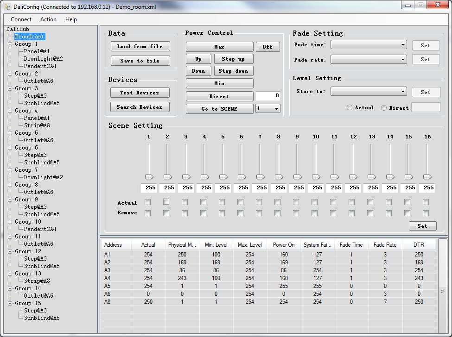
Task: Click the scene 4 slider thumb
Action: (204, 177)
